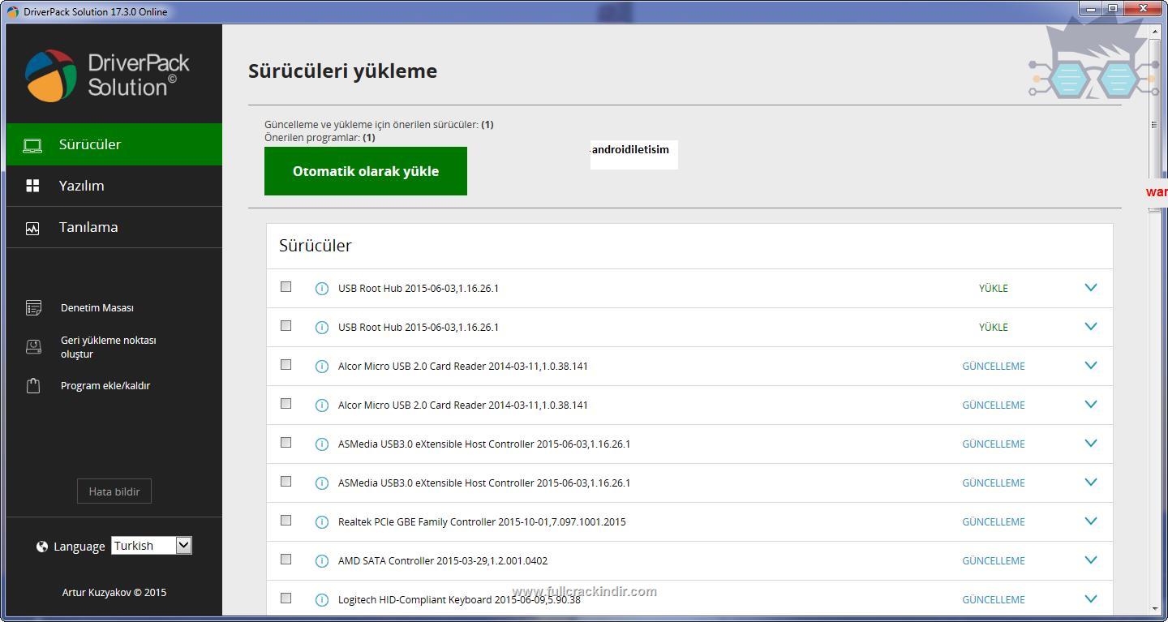Image resolution: width=1168 pixels, height=622 pixels.
Task: Click GÜNCELLEME for AMD SATA Controller
Action: (x=994, y=561)
